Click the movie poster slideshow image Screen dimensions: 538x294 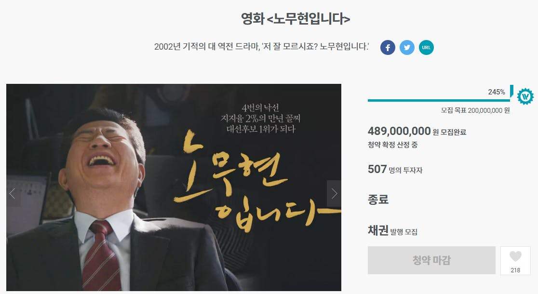[174, 187]
